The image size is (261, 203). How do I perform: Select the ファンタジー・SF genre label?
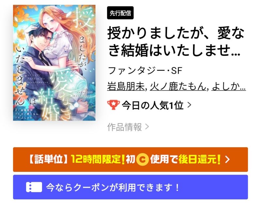(145, 70)
